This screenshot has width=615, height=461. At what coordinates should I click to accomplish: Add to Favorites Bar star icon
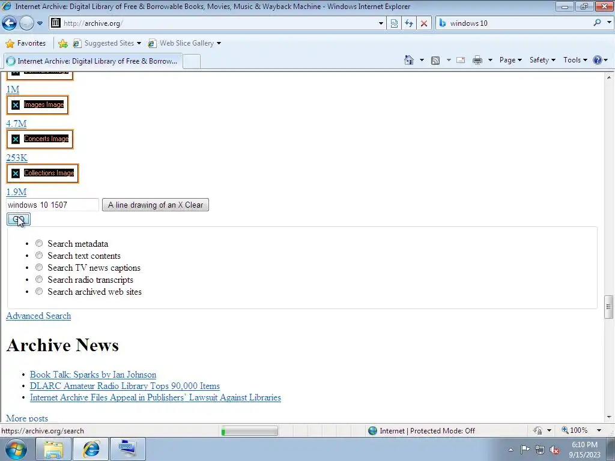click(62, 43)
